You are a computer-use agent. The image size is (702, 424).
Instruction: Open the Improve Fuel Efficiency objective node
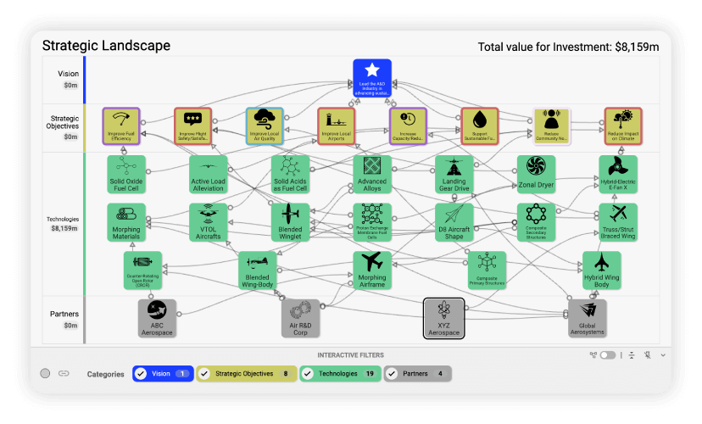(121, 126)
